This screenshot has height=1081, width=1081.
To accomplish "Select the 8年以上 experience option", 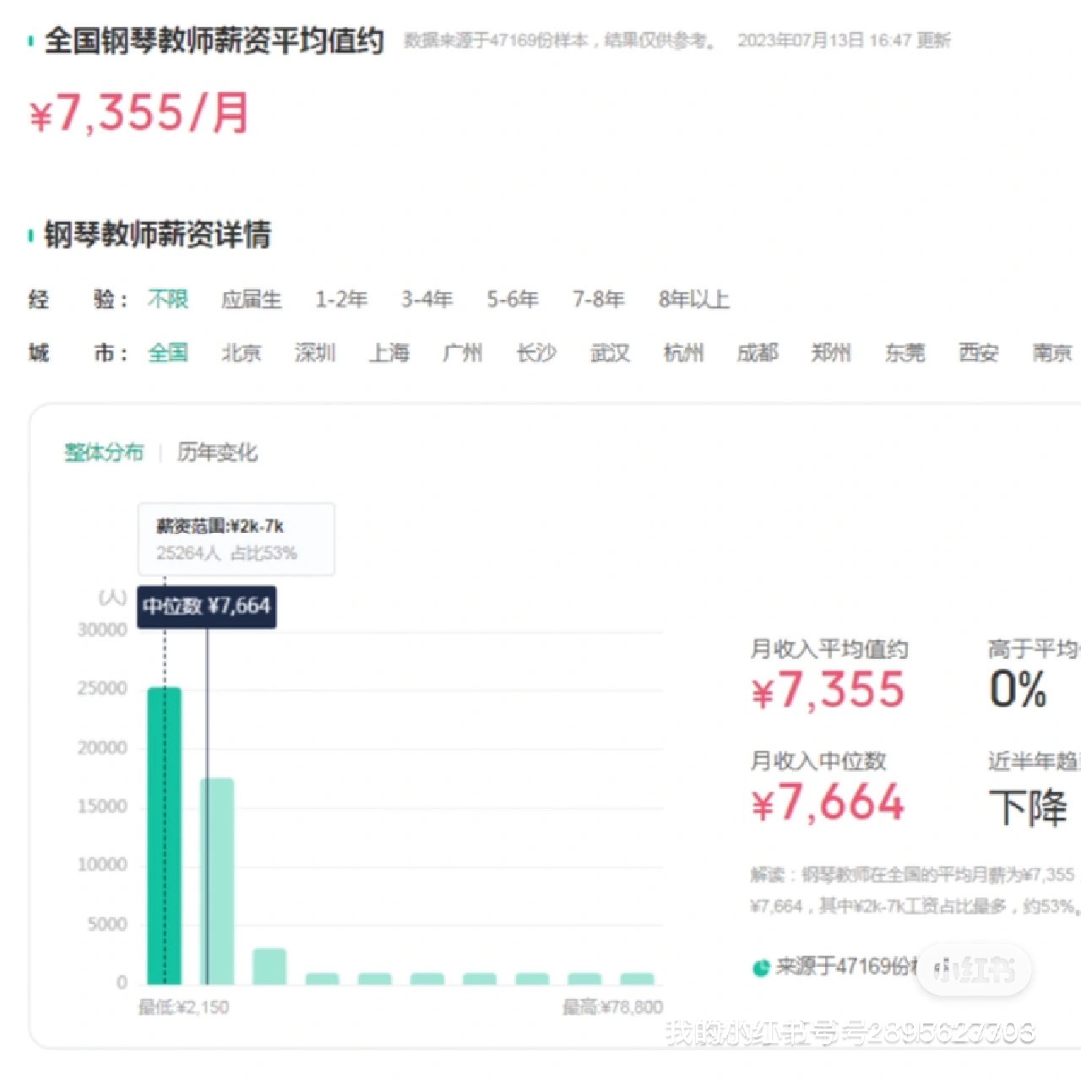I will tap(694, 299).
